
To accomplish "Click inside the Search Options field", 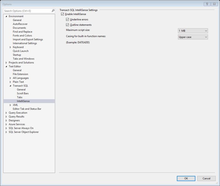I will pos(26,10).
